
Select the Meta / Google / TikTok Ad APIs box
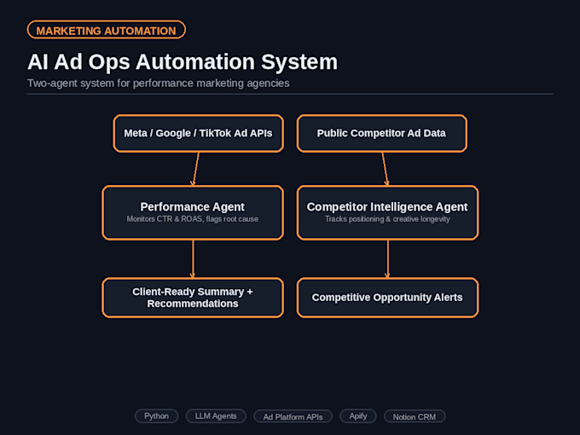[x=198, y=133]
